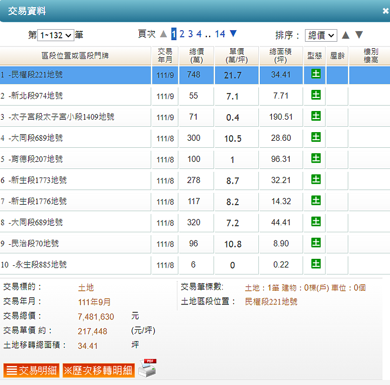
Task: Select page 1 in the pager
Action: (174, 34)
